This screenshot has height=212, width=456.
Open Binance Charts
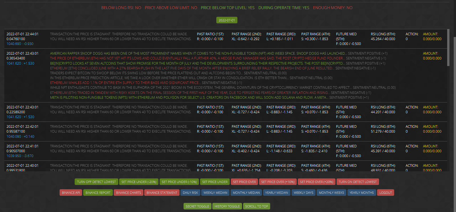[129, 193]
